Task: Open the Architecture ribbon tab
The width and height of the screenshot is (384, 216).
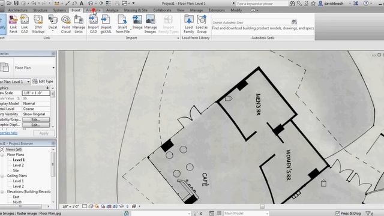Action: pyautogui.click(x=17, y=10)
